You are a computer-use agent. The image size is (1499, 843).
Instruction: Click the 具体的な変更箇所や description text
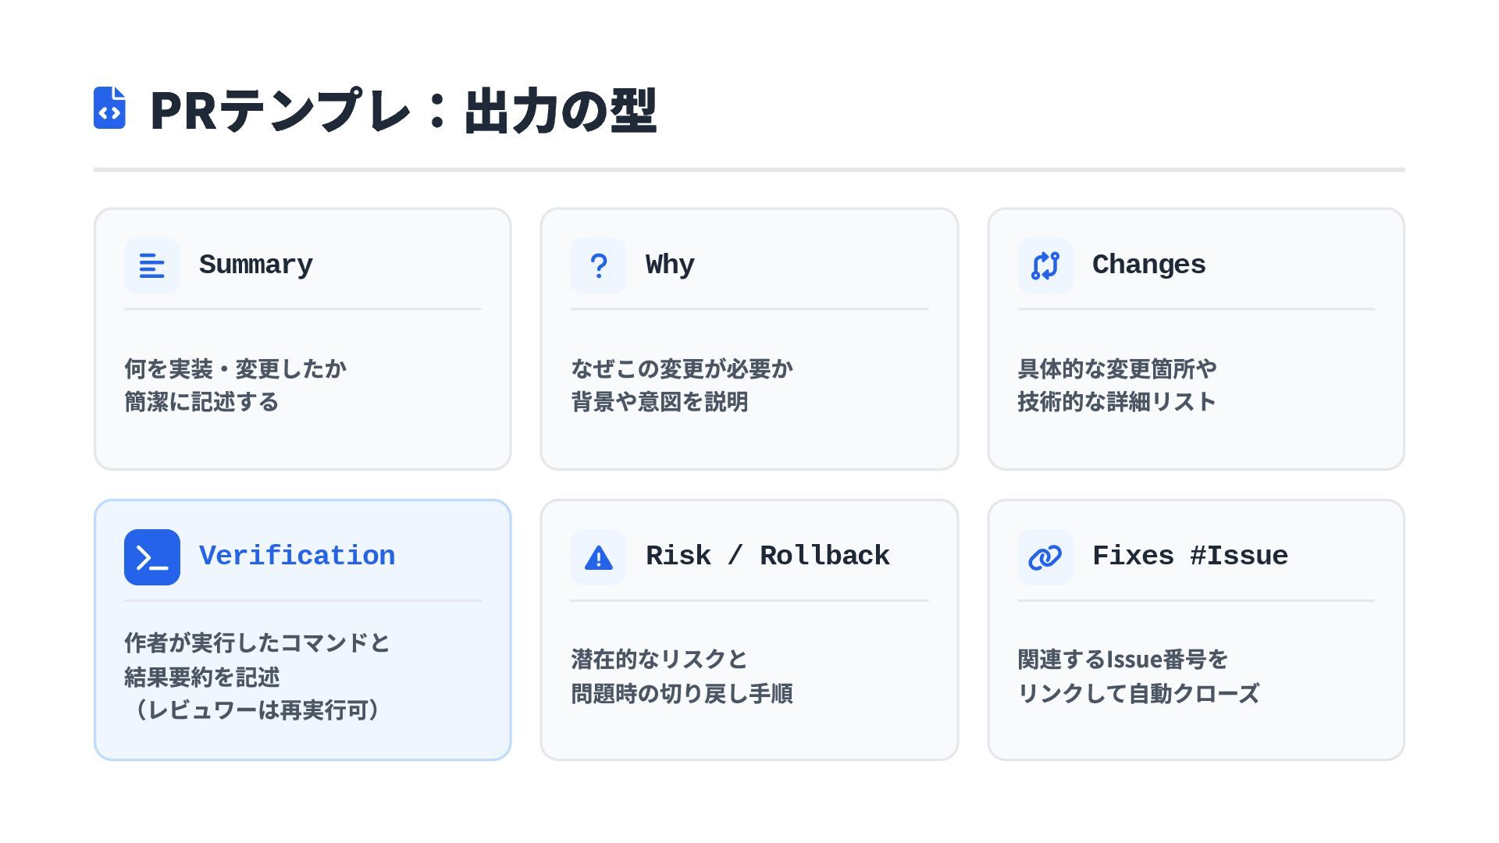1116,368
